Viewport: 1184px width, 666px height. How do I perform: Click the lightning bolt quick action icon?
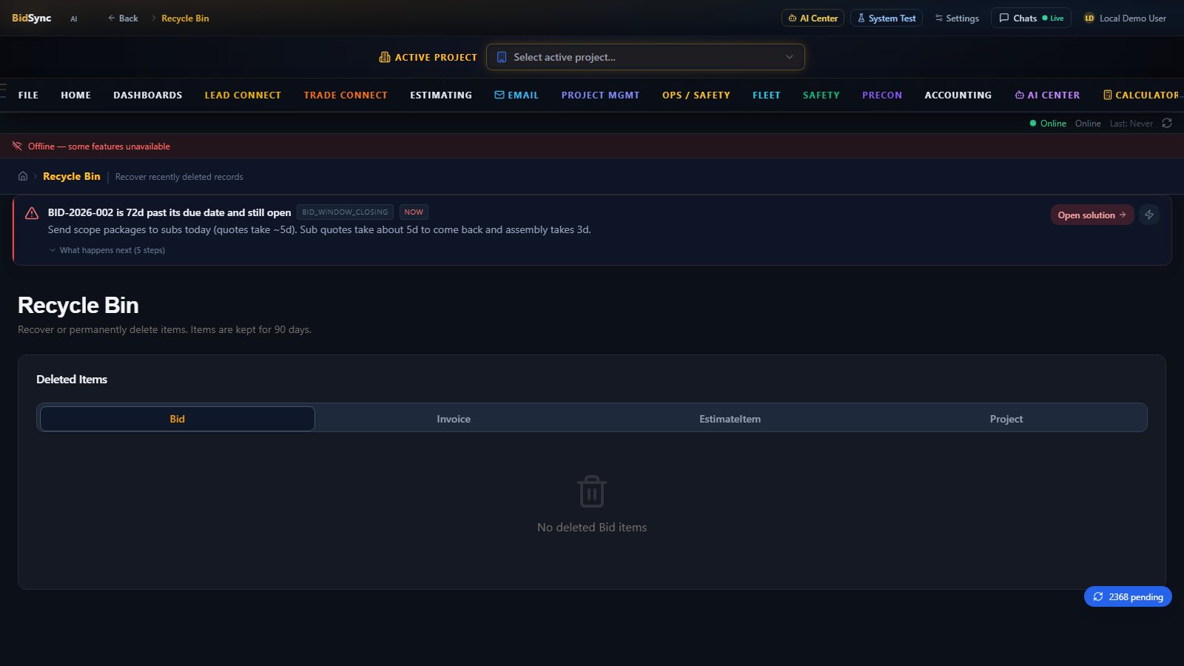tap(1149, 215)
